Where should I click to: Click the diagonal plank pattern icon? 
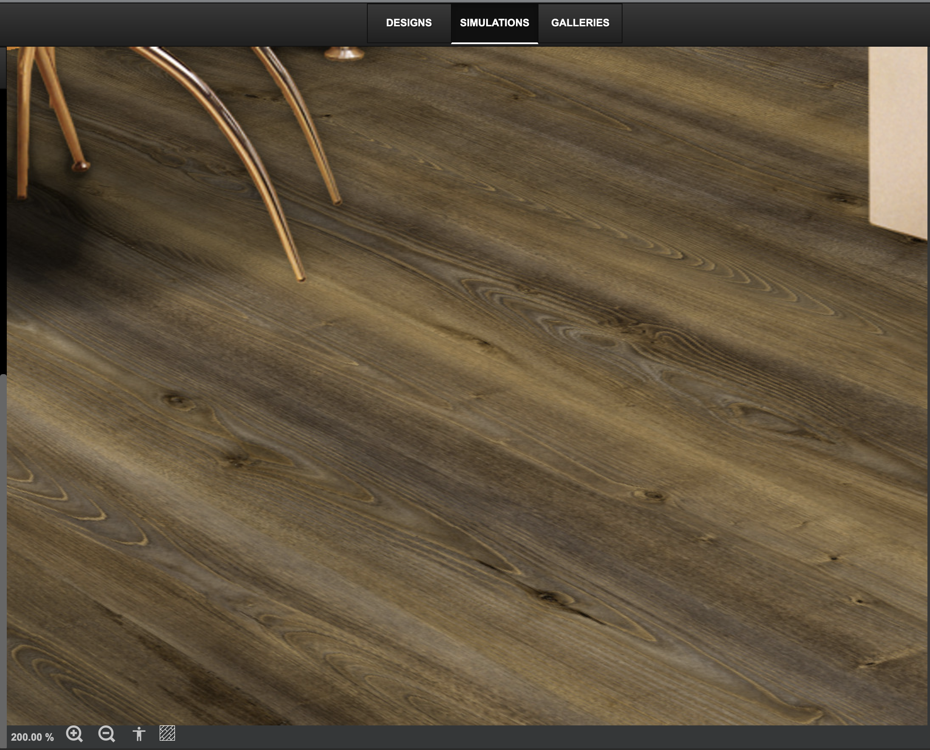pyautogui.click(x=167, y=733)
